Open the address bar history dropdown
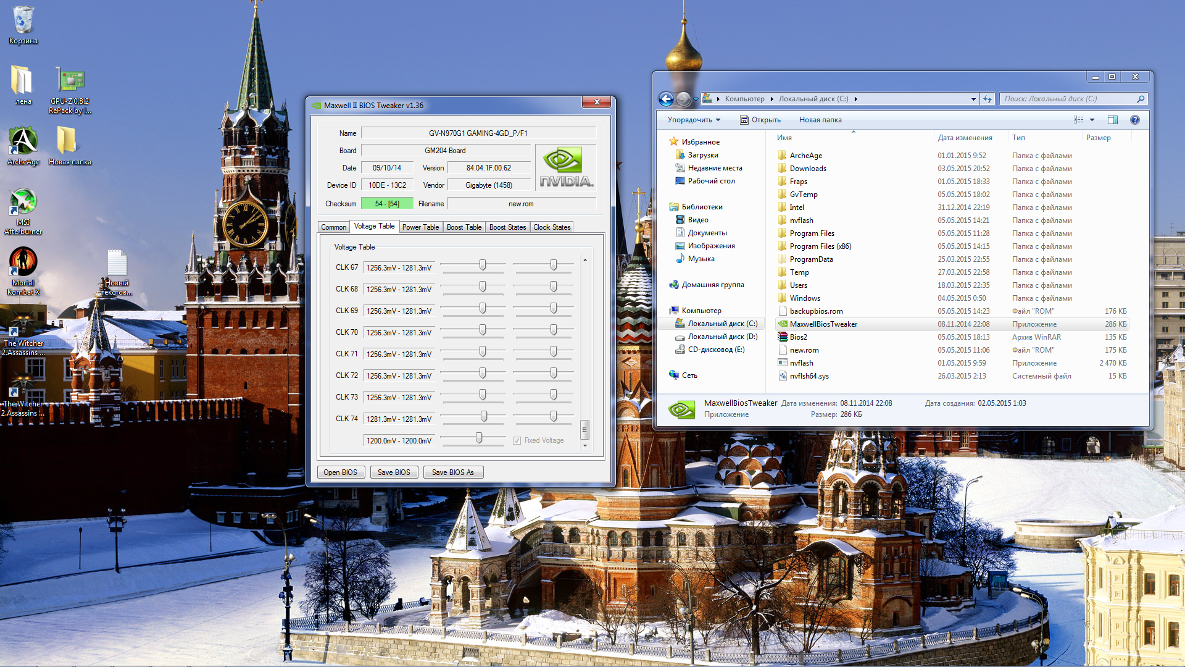 pos(973,99)
